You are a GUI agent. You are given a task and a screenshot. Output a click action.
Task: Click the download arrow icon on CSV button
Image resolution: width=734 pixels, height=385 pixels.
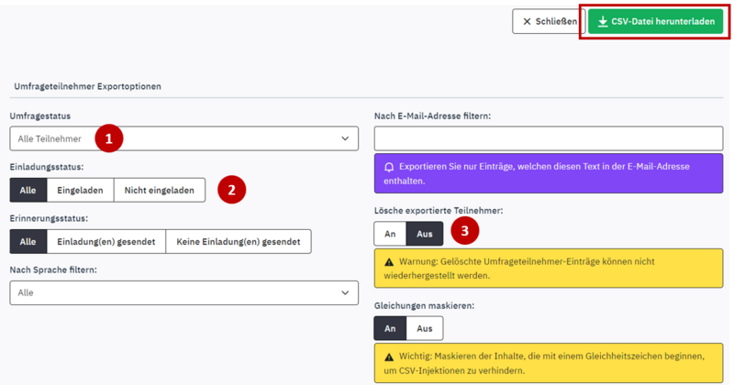[x=603, y=21]
